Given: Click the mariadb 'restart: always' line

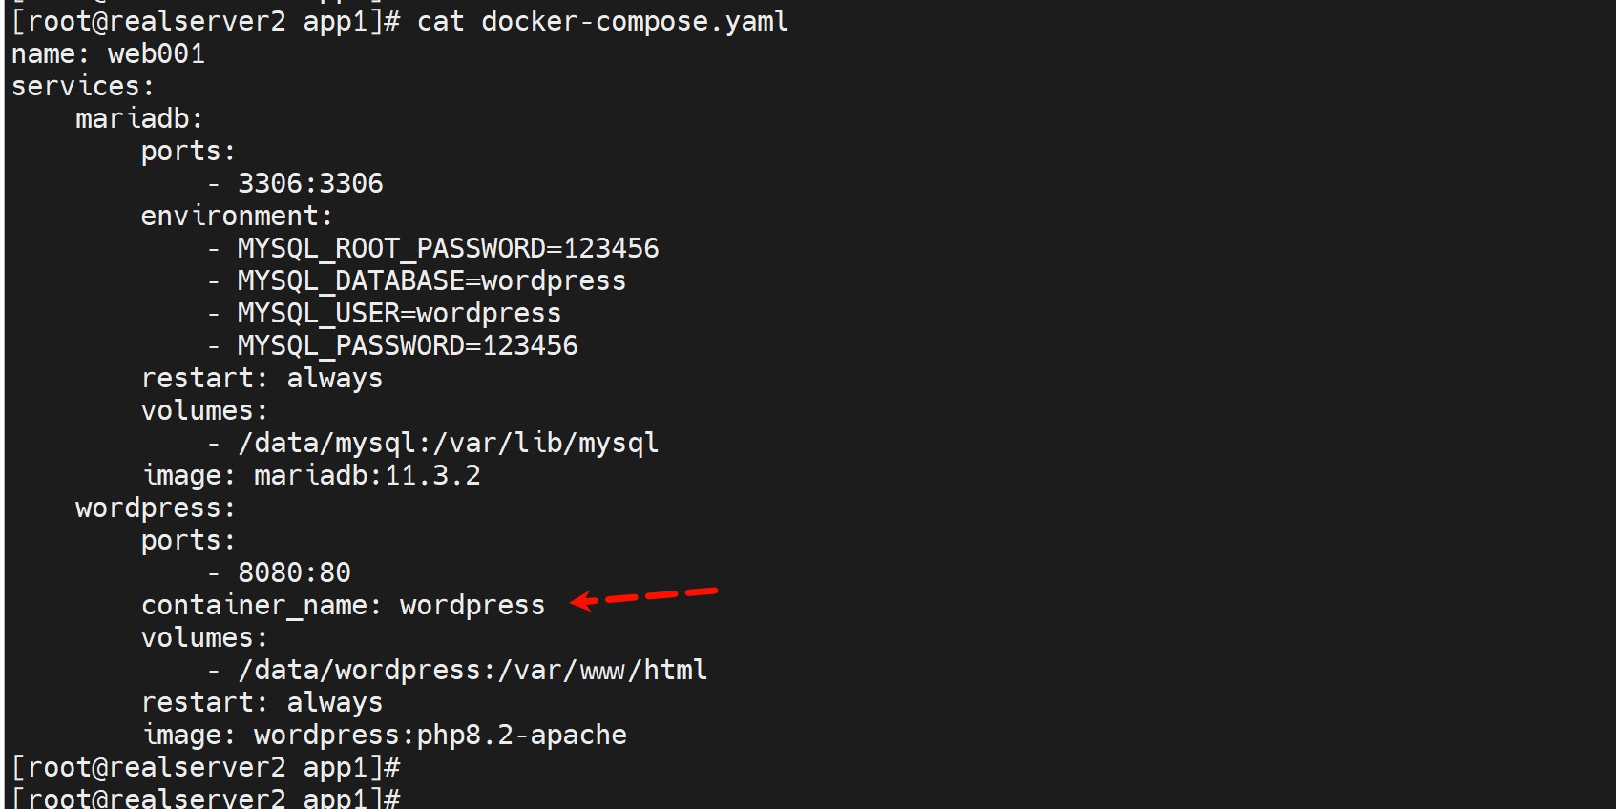Looking at the screenshot, I should [x=262, y=379].
